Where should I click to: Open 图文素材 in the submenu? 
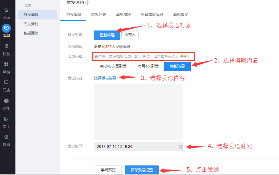click(31, 24)
